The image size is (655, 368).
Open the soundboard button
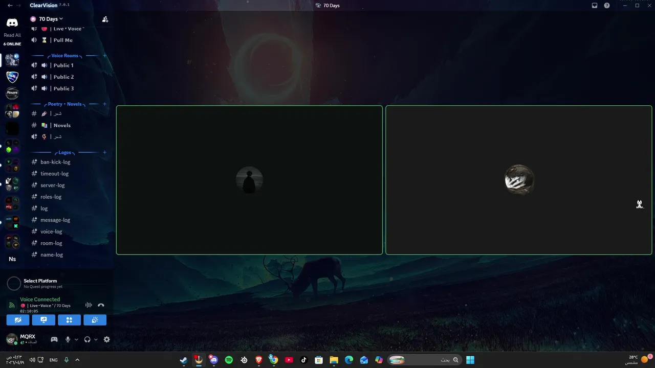[95, 320]
